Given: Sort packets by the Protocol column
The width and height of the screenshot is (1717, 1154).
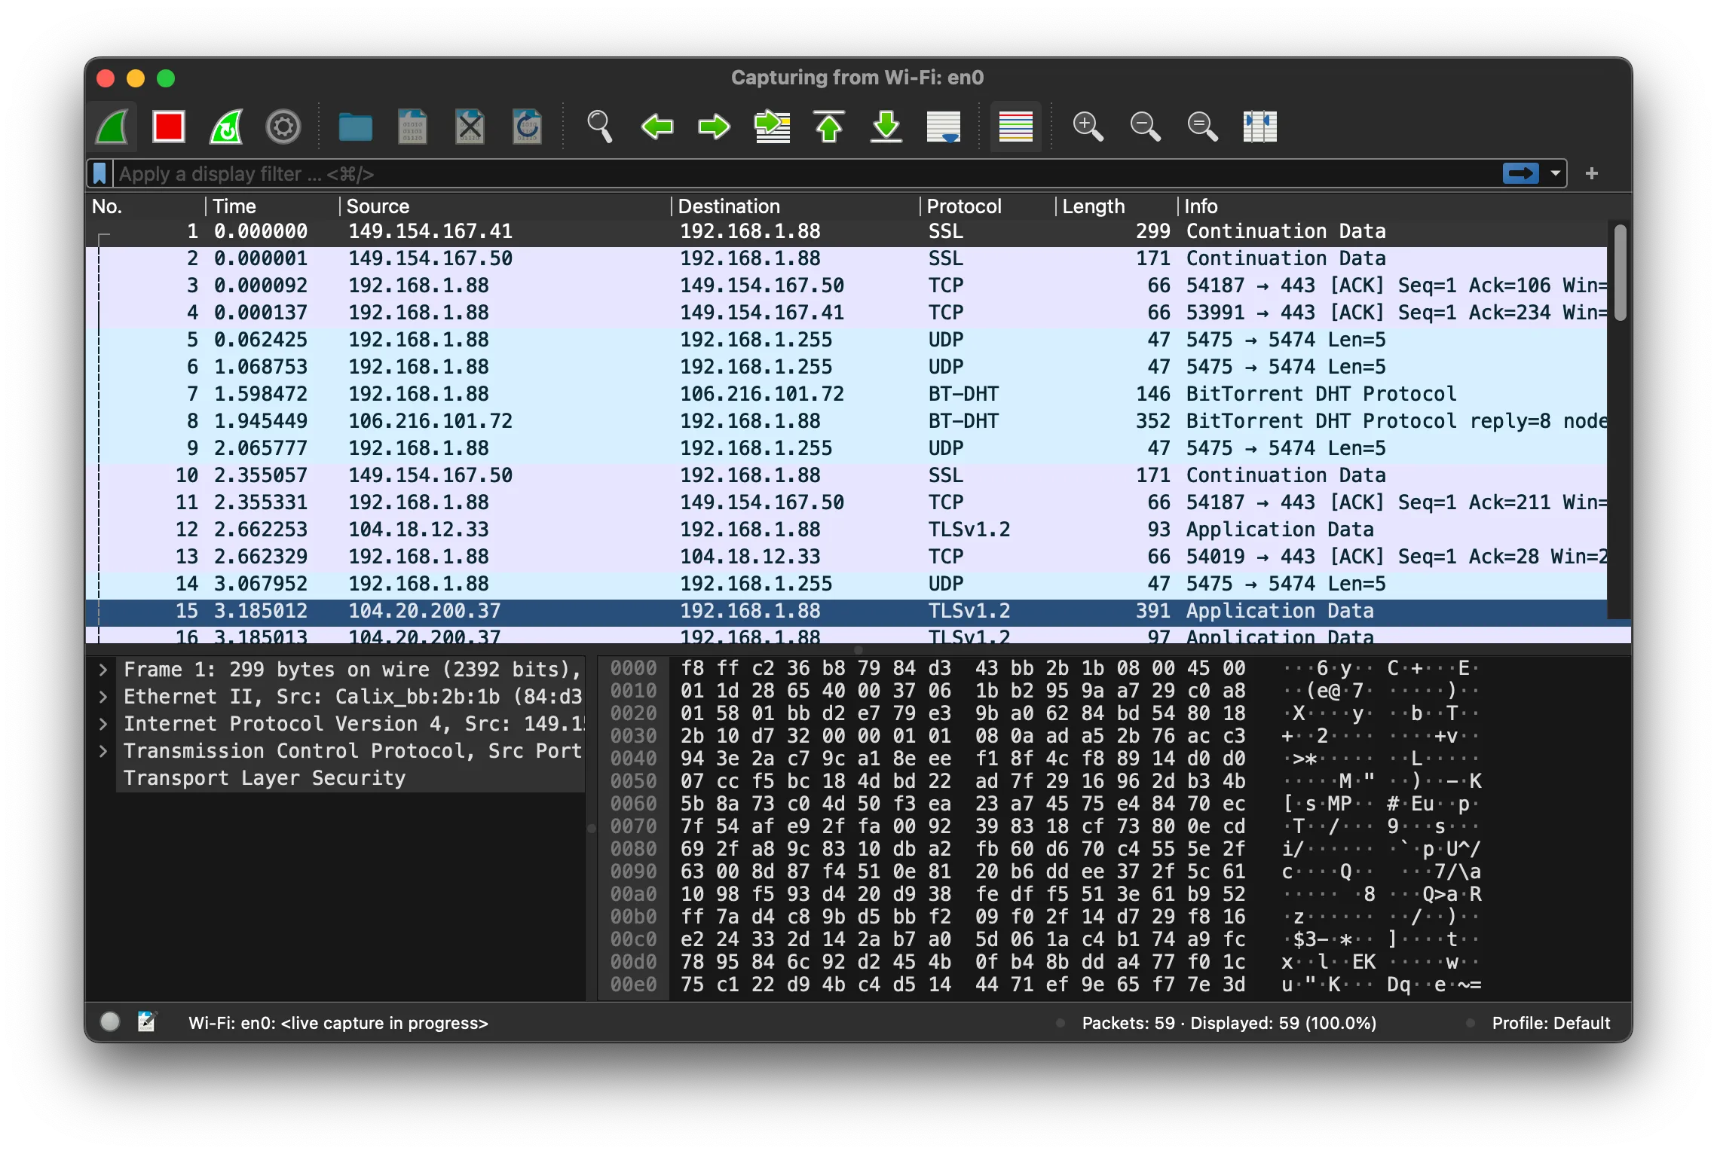Looking at the screenshot, I should click(965, 206).
